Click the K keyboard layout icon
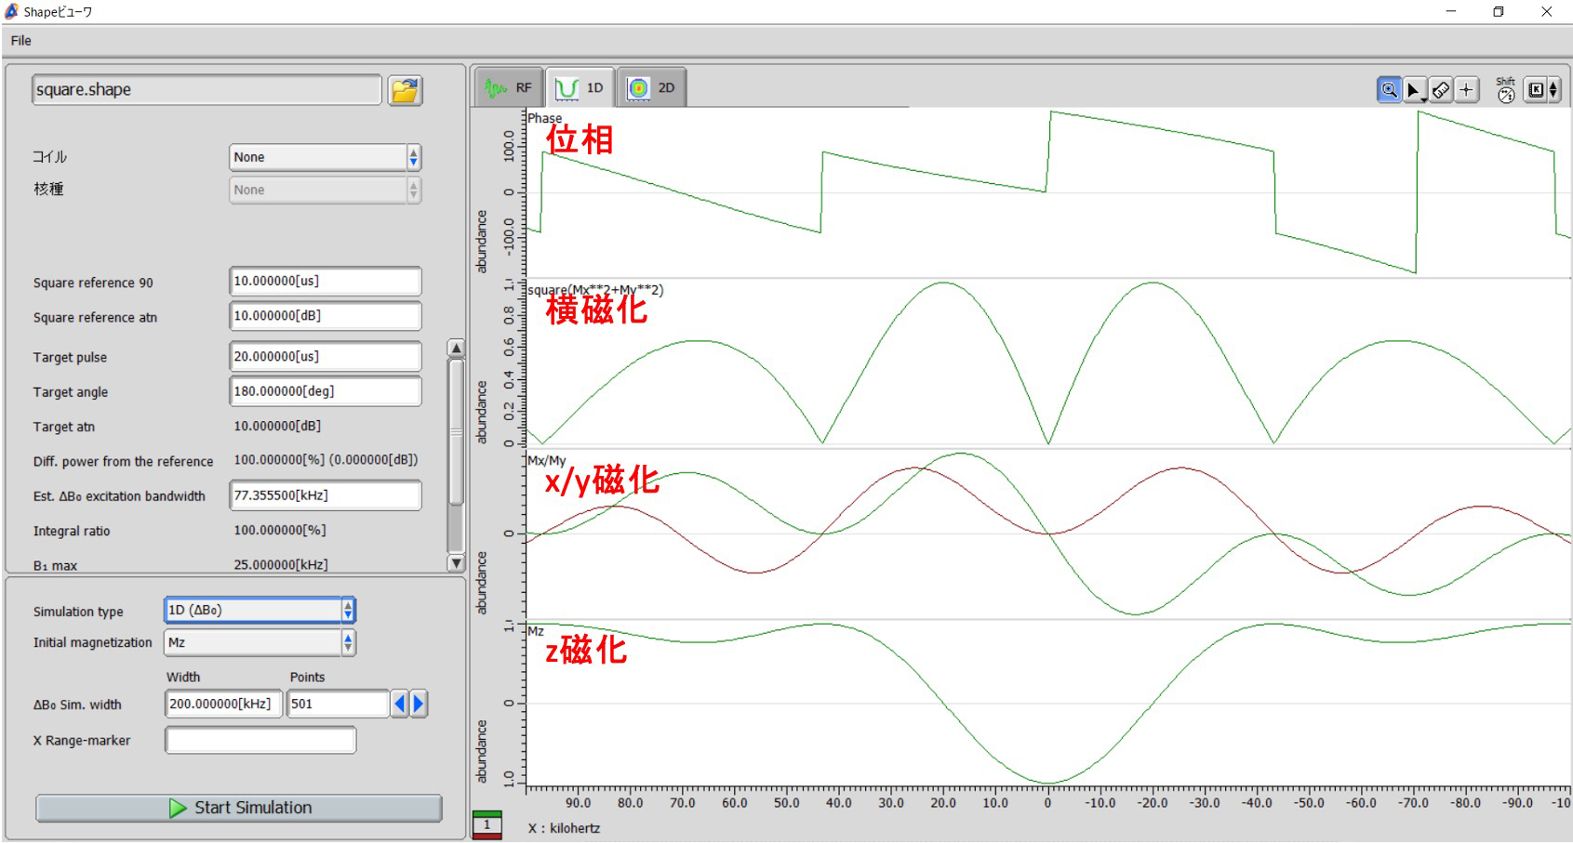1573x843 pixels. [x=1540, y=89]
